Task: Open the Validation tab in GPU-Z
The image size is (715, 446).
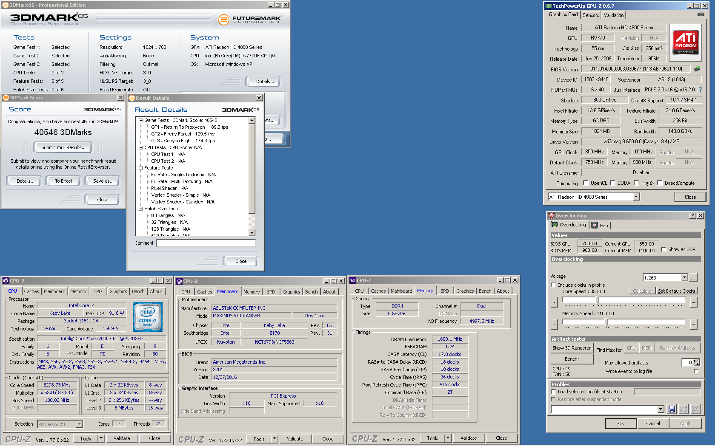Action: tap(614, 15)
